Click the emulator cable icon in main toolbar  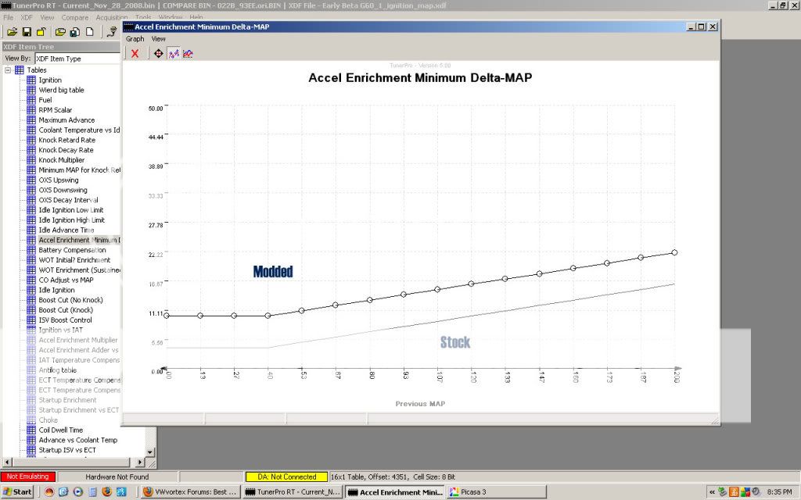(x=111, y=32)
